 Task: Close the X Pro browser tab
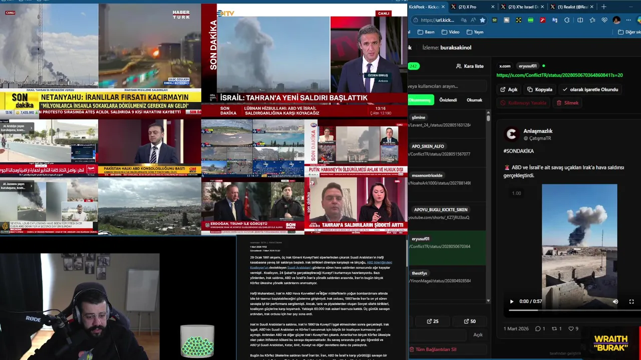[x=493, y=7]
